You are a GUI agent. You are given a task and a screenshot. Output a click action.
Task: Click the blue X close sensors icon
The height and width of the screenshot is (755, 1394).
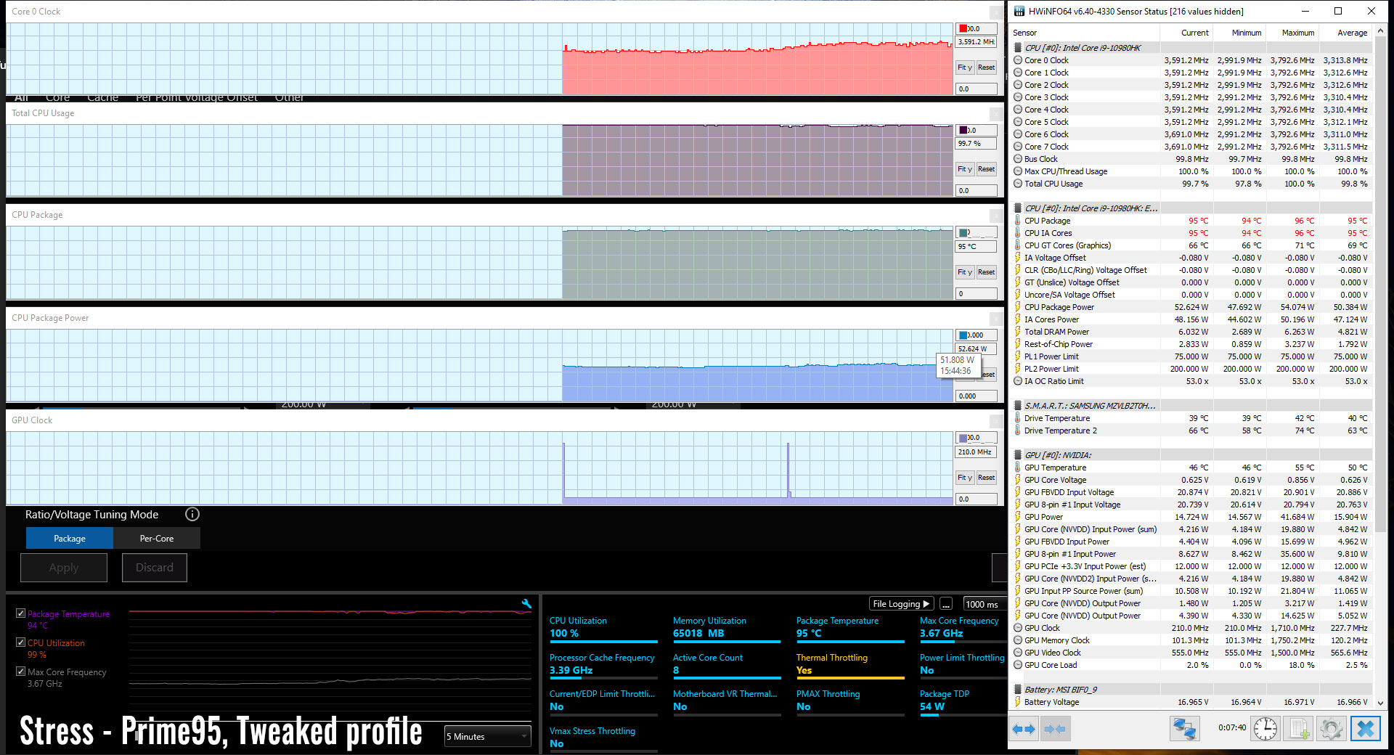(1365, 728)
